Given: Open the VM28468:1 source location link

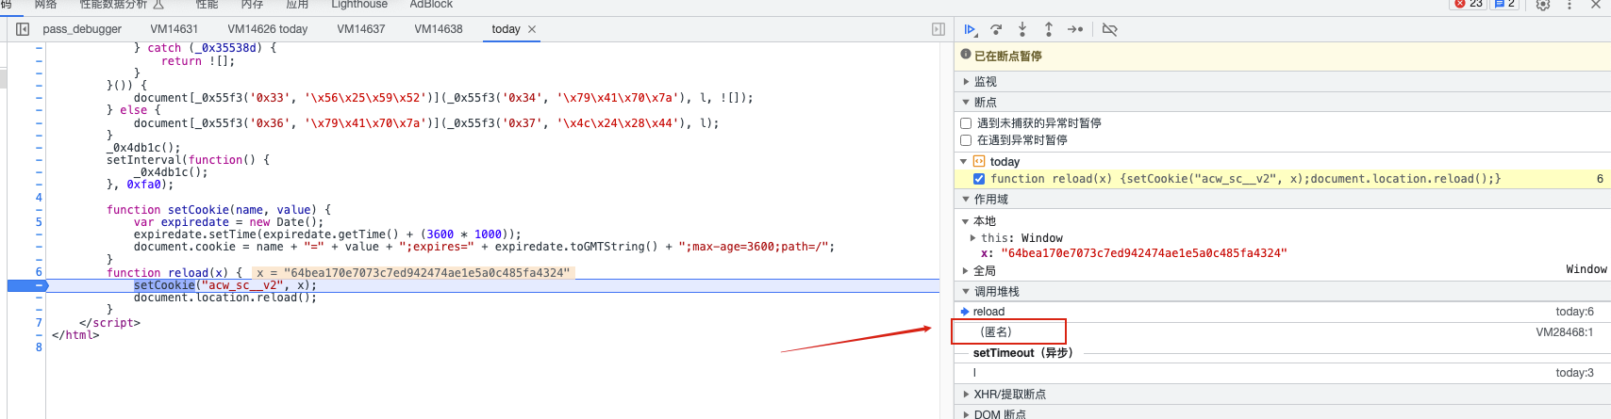Looking at the screenshot, I should tap(1565, 332).
